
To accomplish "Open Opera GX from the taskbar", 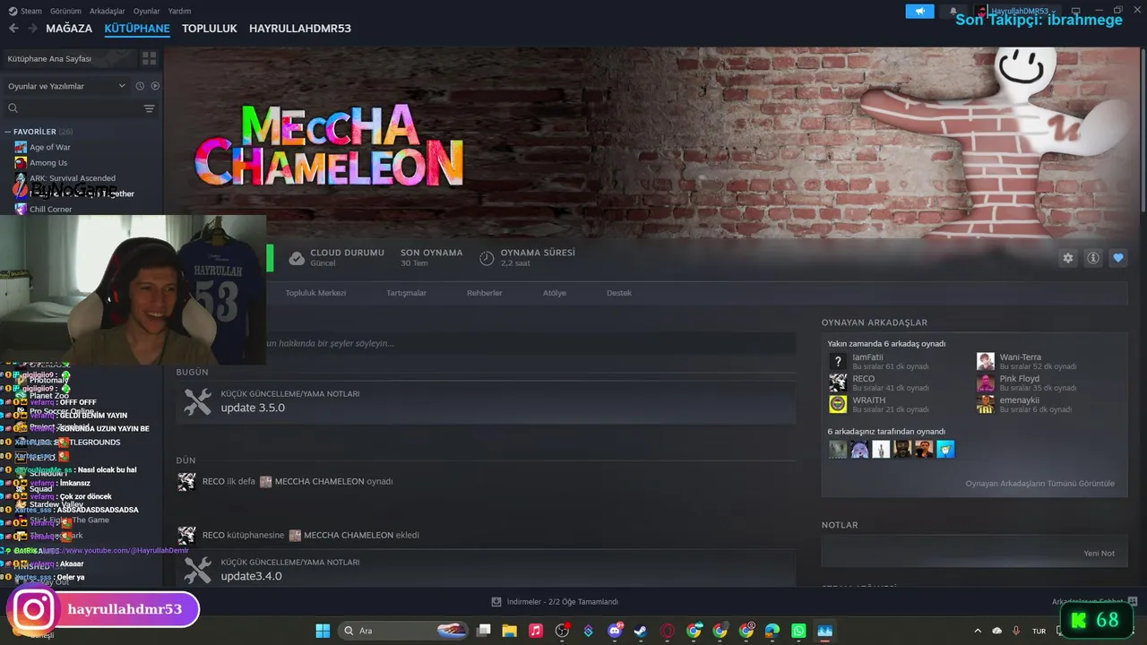I will [x=668, y=631].
